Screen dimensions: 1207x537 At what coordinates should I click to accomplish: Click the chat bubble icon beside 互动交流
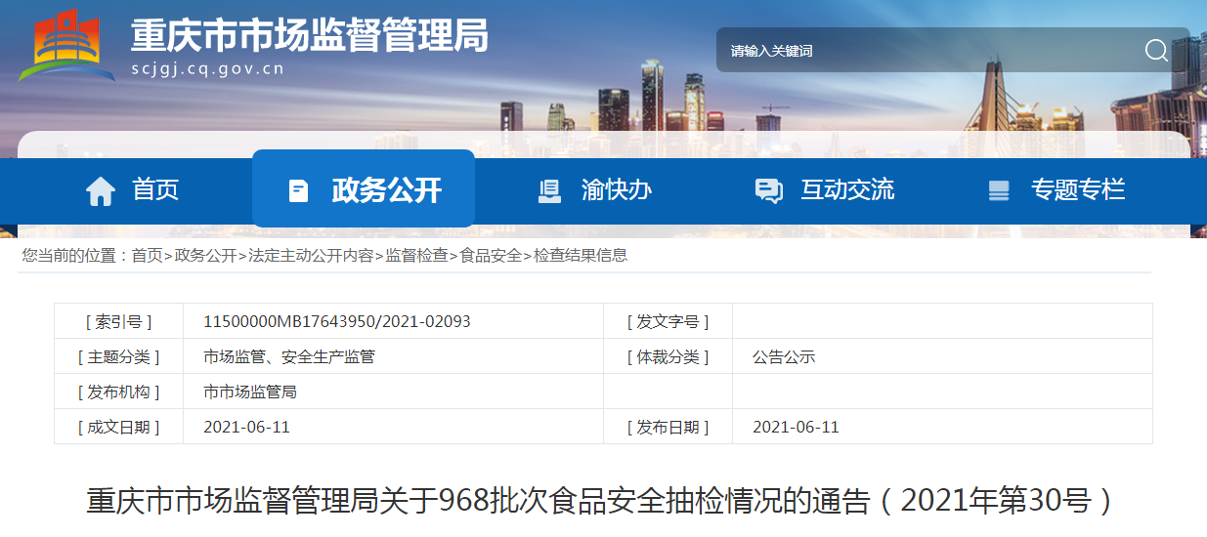(769, 190)
